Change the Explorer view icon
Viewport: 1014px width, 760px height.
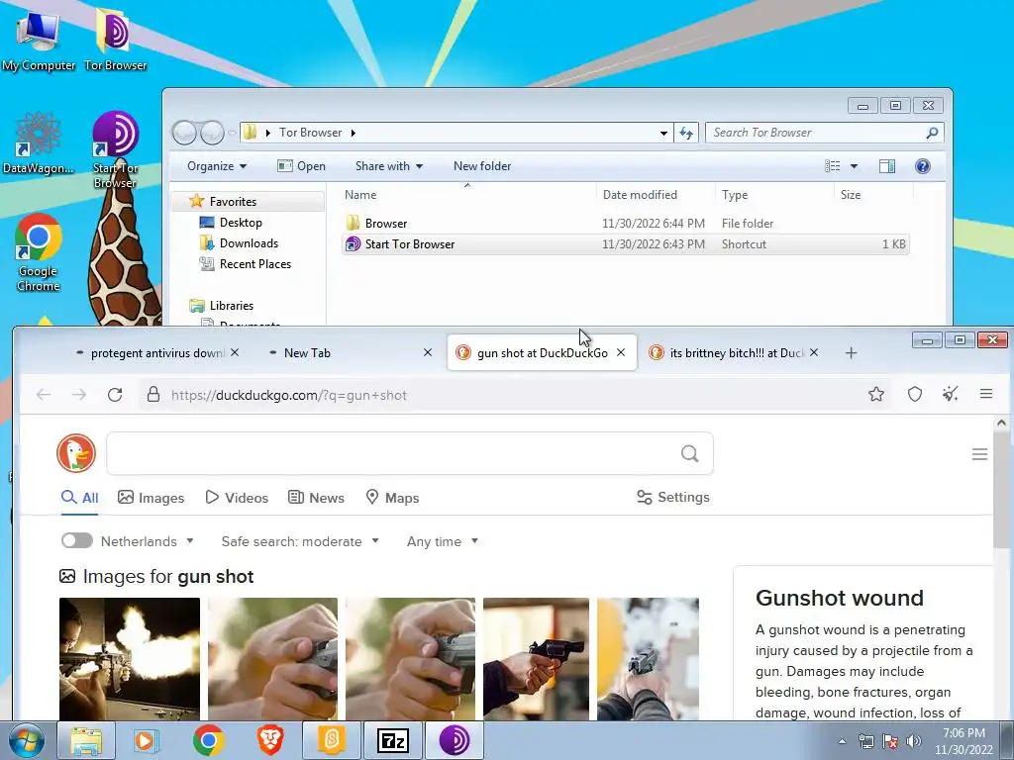(x=832, y=166)
